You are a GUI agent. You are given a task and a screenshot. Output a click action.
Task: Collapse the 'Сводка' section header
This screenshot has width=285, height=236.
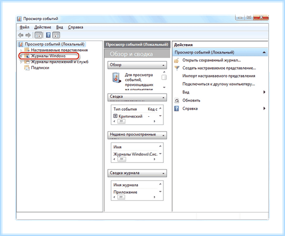pyautogui.click(x=137, y=97)
